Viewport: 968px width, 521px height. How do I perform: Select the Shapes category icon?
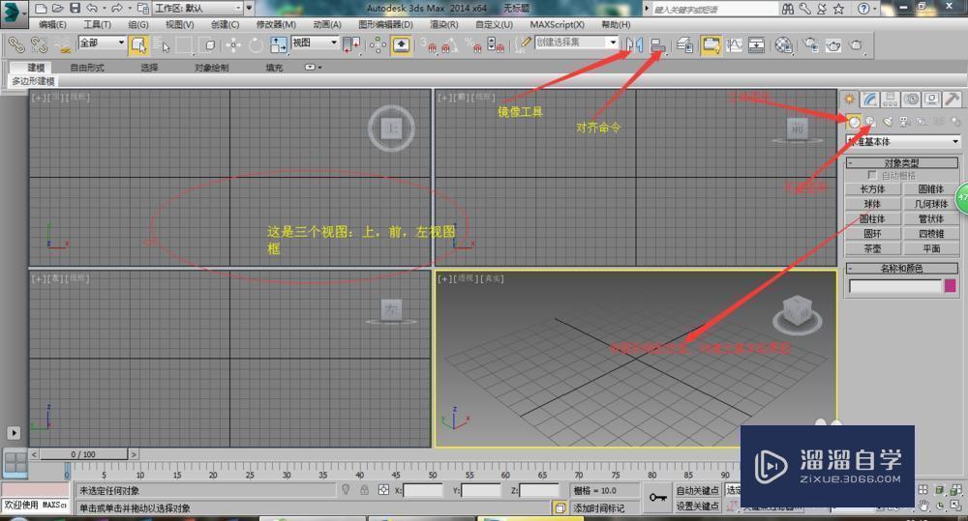click(x=870, y=122)
